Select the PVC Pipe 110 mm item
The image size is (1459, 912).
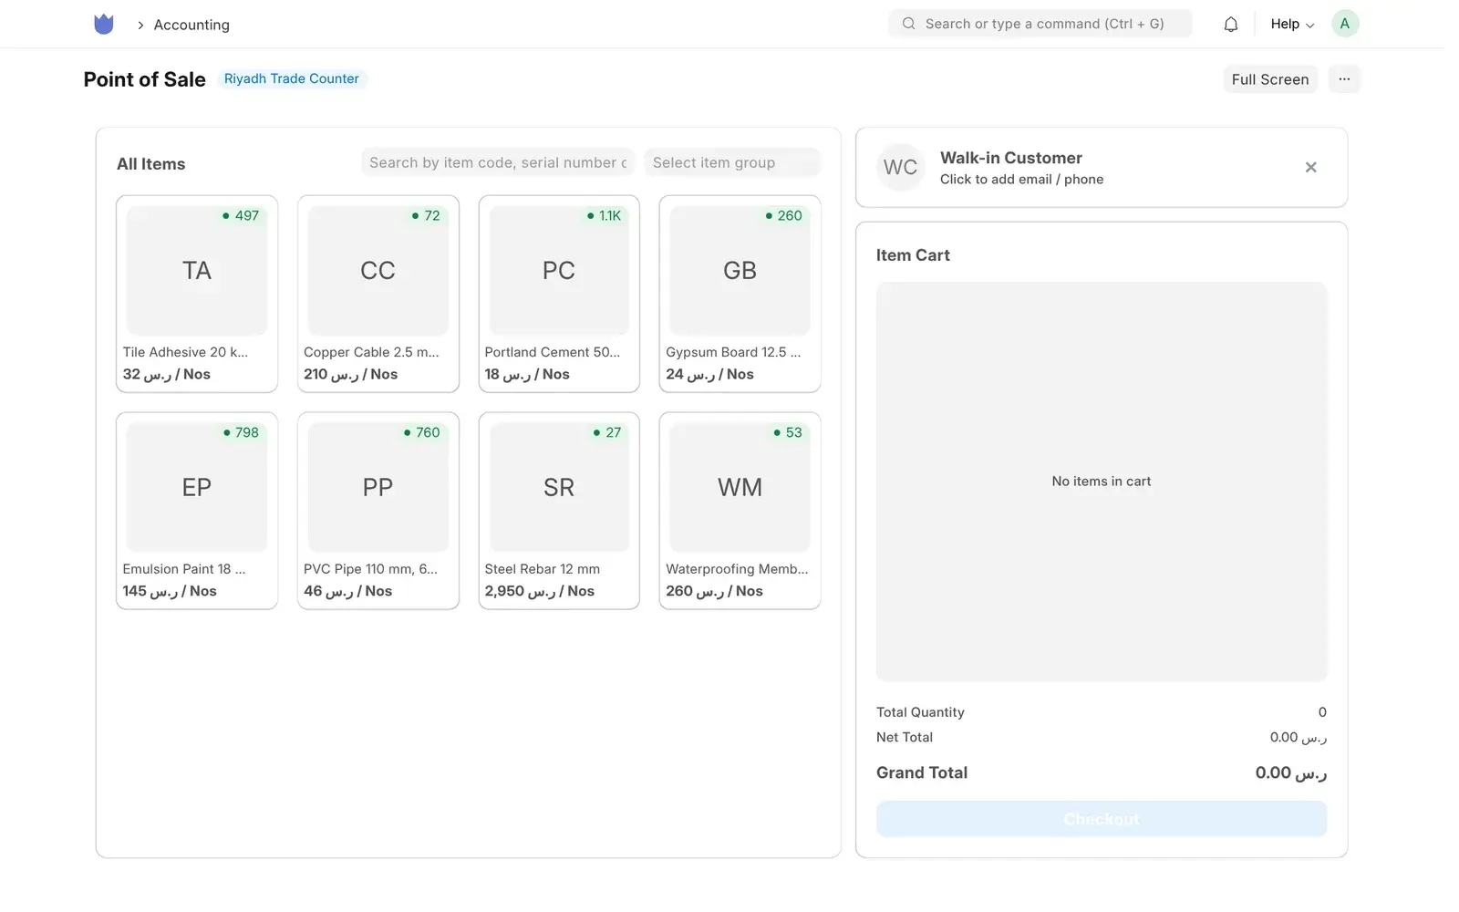[x=378, y=511]
